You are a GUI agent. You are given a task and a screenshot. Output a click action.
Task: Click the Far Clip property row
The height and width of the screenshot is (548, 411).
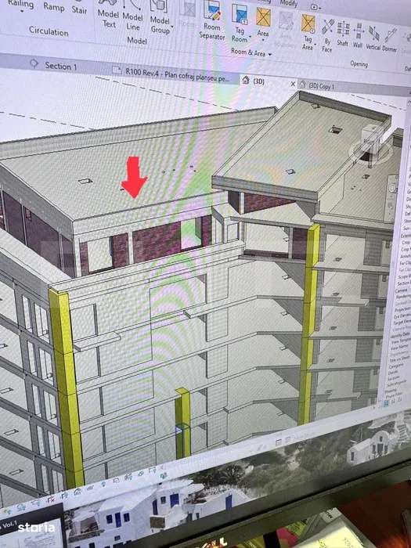click(x=404, y=264)
